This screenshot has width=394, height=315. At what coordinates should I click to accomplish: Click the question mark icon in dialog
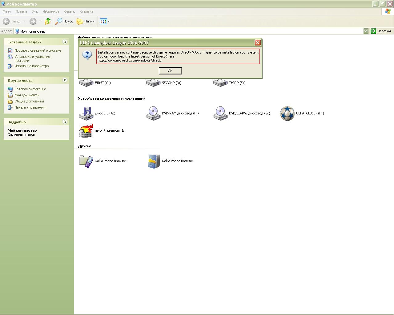87,55
